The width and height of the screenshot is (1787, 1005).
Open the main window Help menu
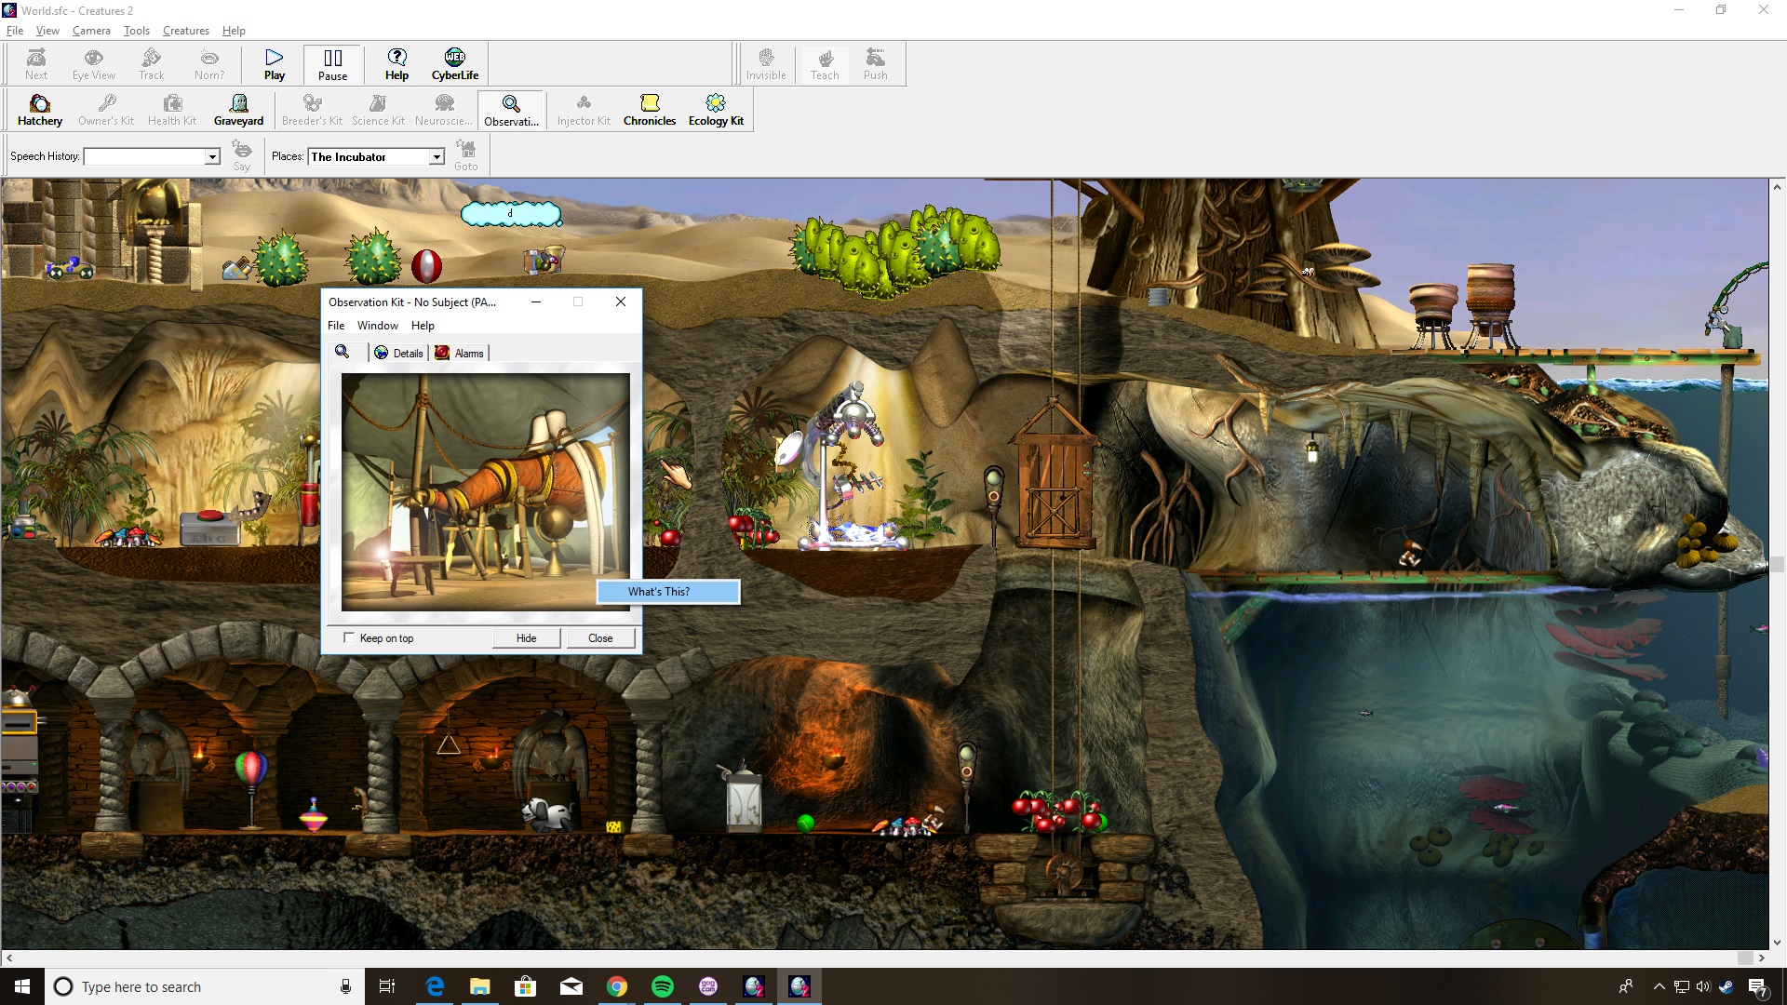coord(234,31)
